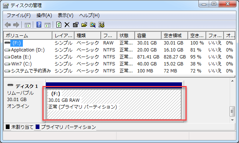This screenshot has width=239, height=143.
Task: Click the drive icon of Data (E:)
Action: click(x=7, y=57)
